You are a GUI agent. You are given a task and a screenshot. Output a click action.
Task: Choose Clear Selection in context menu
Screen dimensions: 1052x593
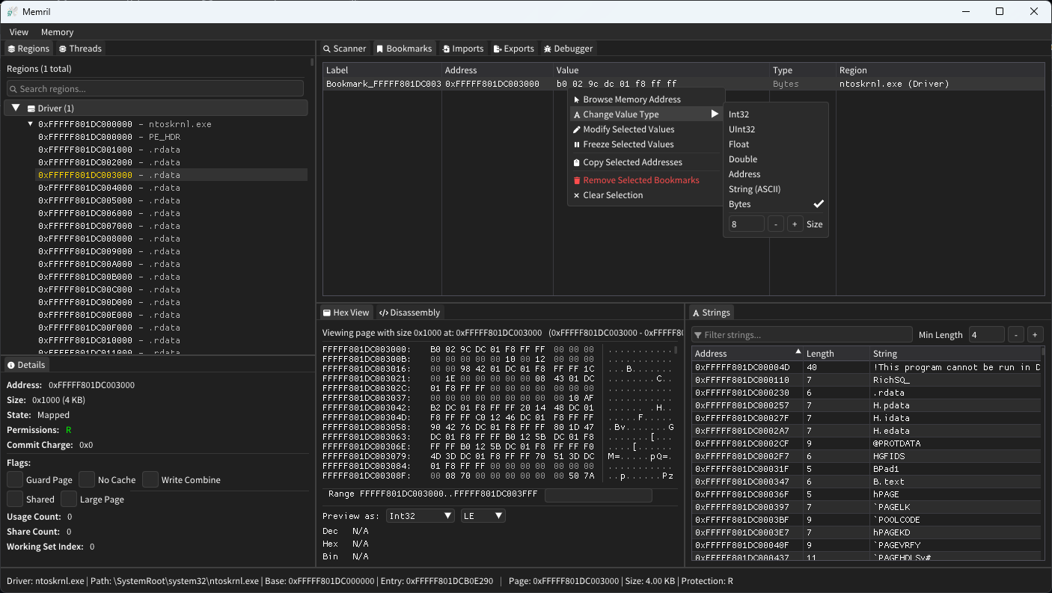(646, 195)
